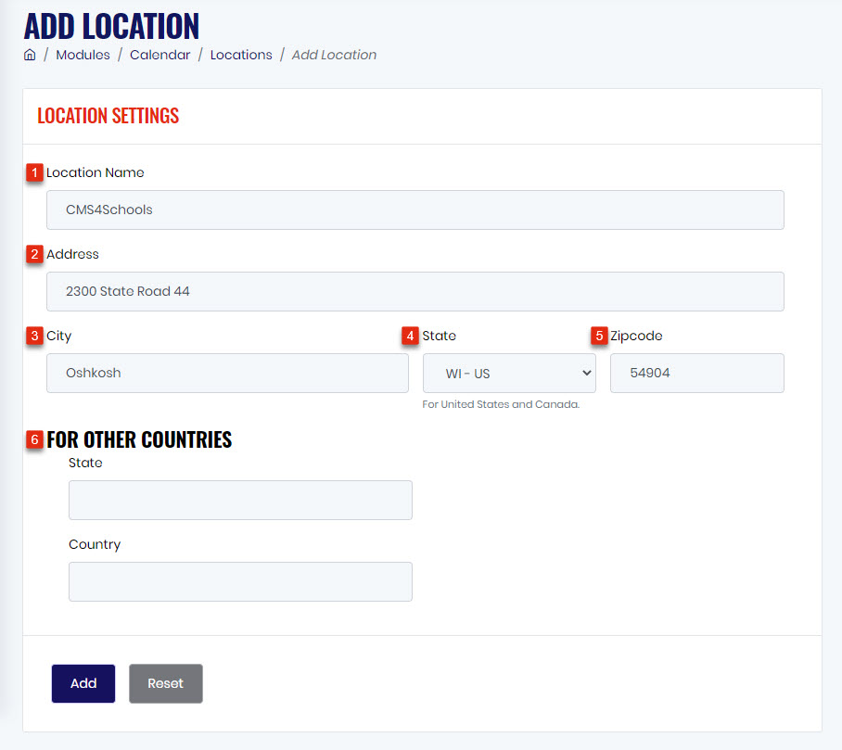Open the WI - US state dropdown
Screen dimensions: 842x750
point(509,373)
